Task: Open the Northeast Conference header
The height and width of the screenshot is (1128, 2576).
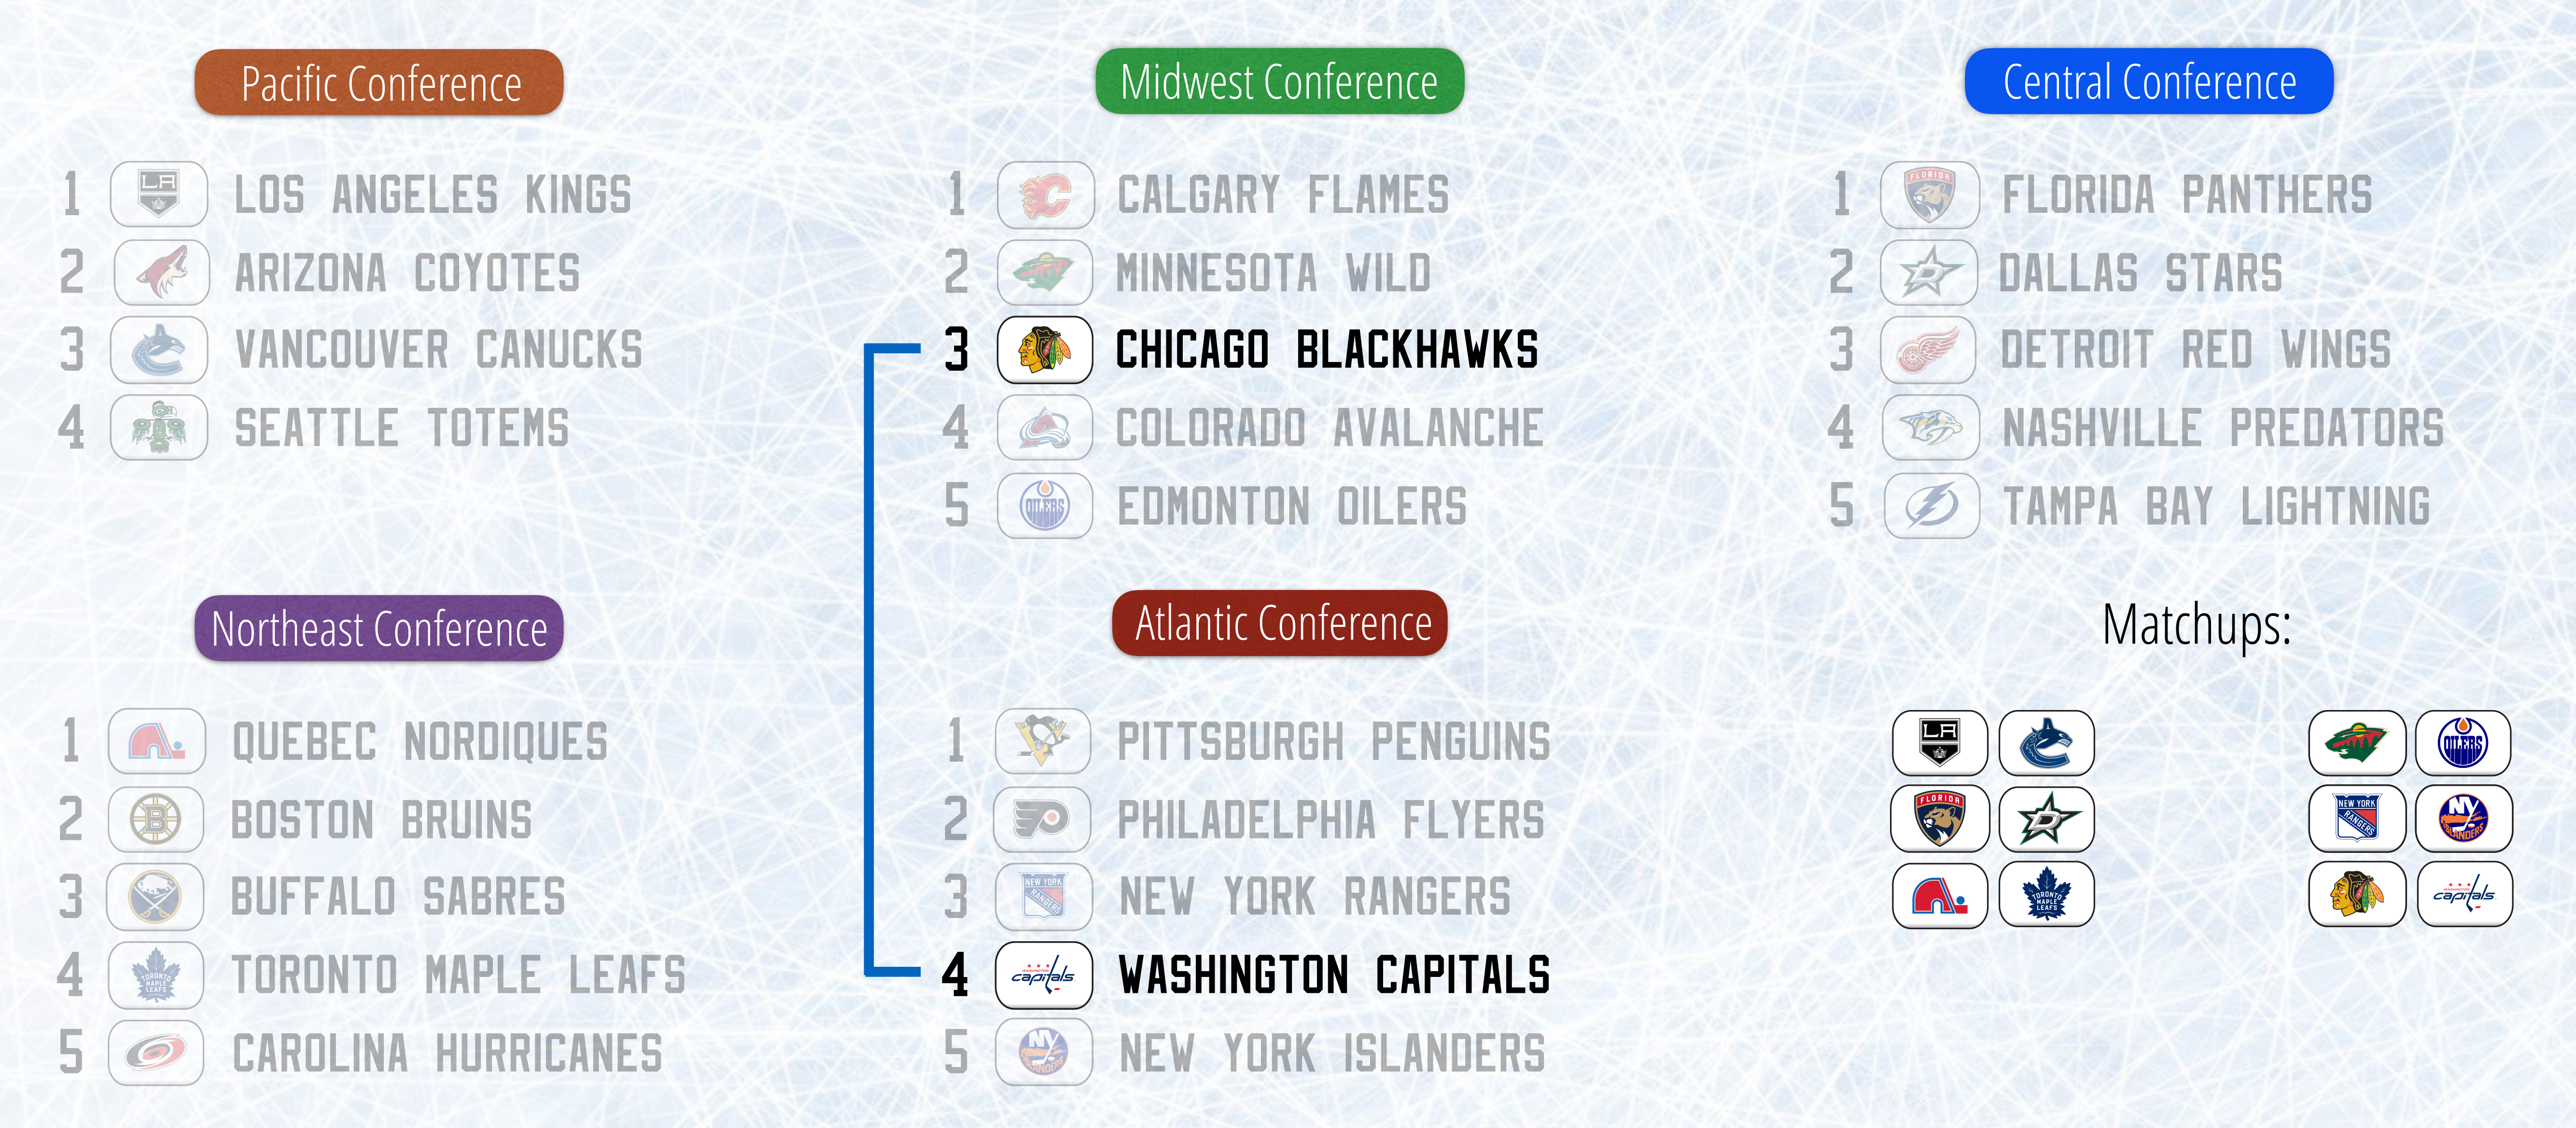Action: [379, 628]
